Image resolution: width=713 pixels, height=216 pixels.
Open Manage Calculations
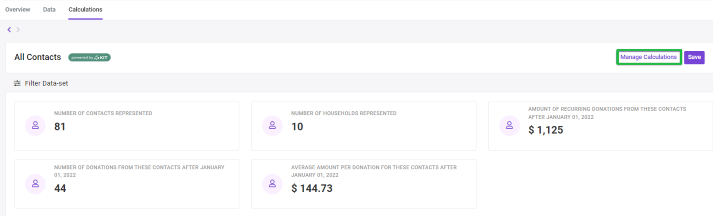649,57
